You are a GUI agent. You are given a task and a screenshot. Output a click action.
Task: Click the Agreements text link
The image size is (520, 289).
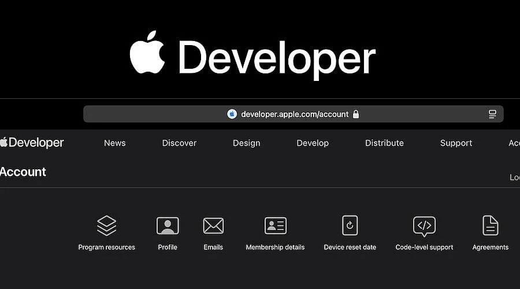pyautogui.click(x=490, y=247)
